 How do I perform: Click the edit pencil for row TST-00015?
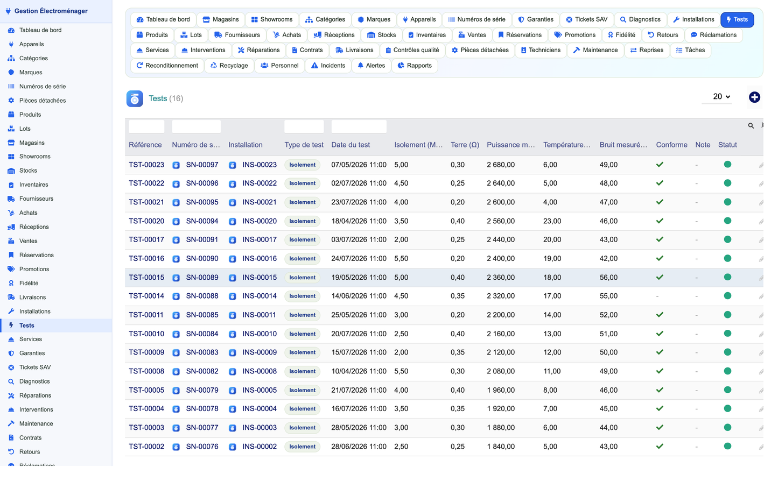point(761,278)
